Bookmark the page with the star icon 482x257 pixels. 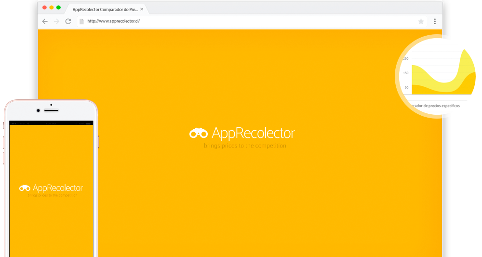pos(421,21)
